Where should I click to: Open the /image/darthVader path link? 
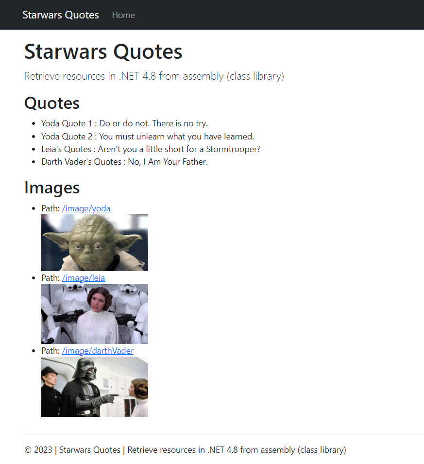click(x=98, y=351)
